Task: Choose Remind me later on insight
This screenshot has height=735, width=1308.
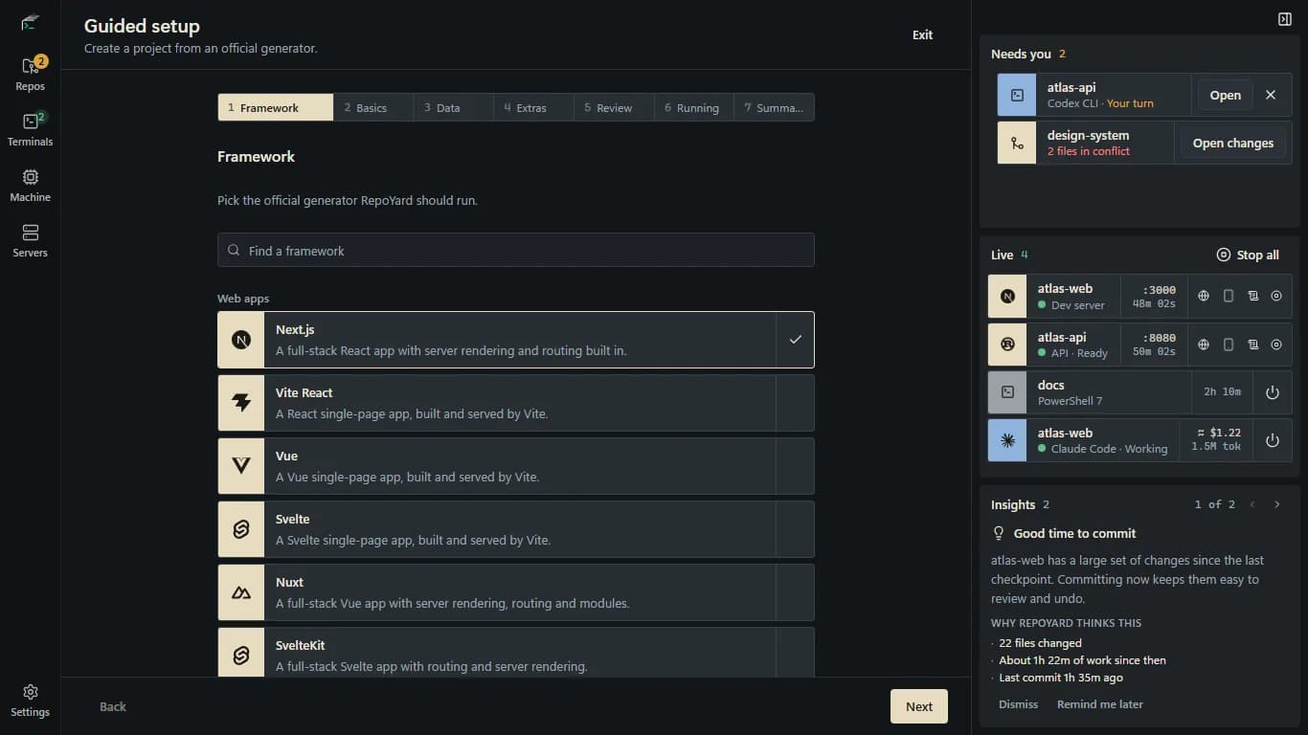Action: [x=1099, y=703]
